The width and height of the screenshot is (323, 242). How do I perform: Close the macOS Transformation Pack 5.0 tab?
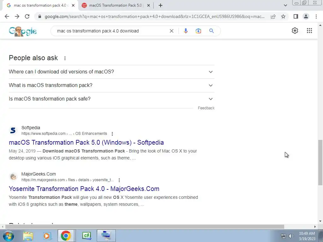pyautogui.click(x=149, y=5)
